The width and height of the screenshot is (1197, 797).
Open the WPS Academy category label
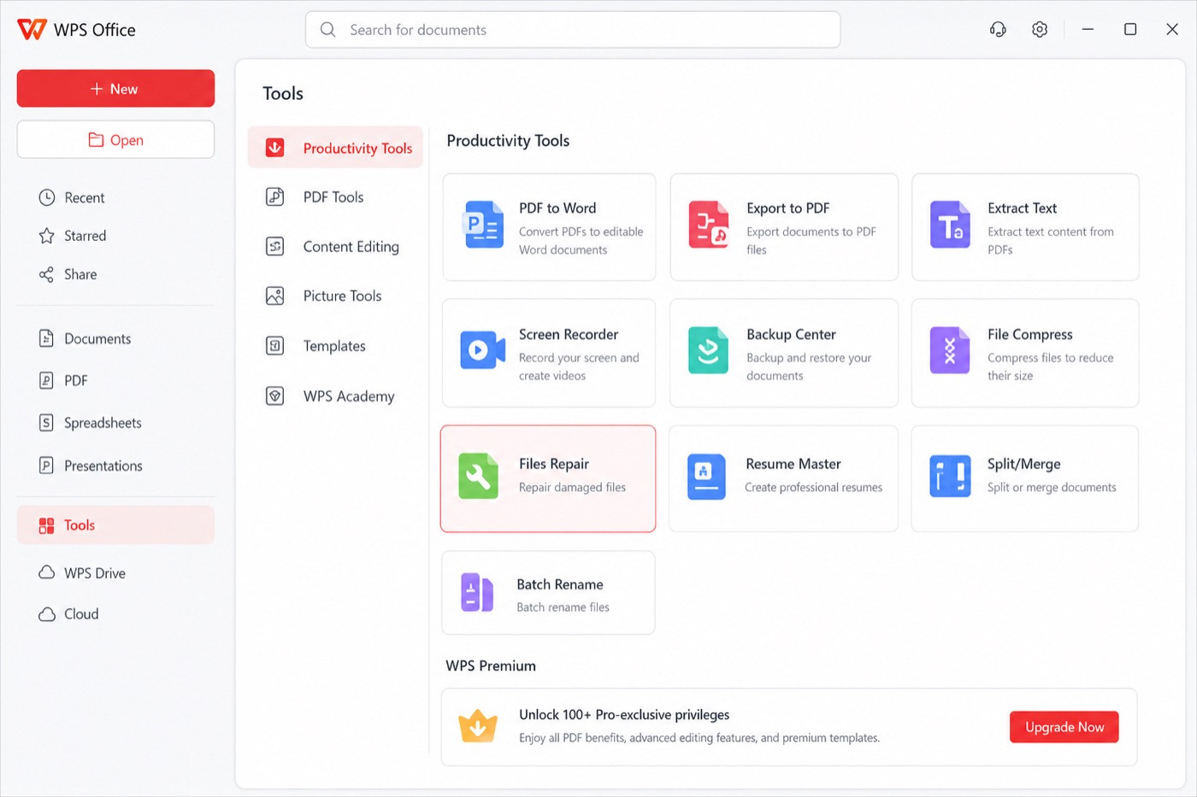point(349,396)
